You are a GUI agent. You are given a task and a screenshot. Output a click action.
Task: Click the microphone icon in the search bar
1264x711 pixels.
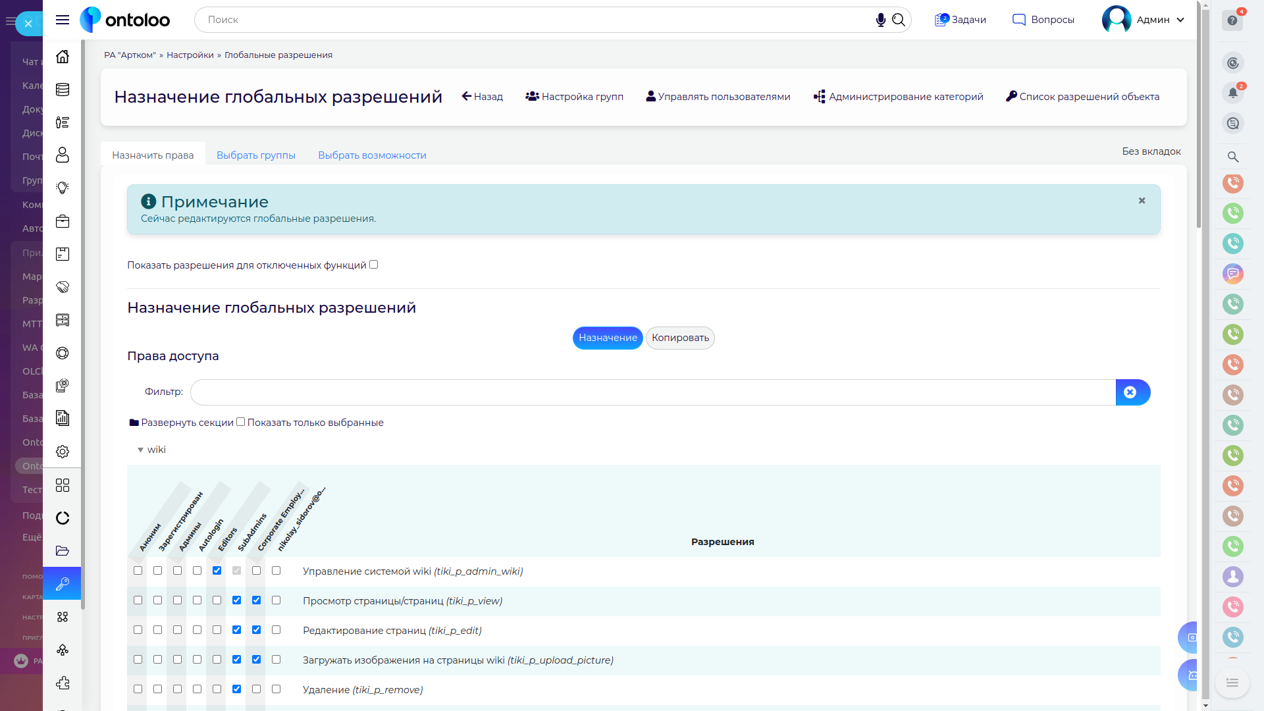880,20
